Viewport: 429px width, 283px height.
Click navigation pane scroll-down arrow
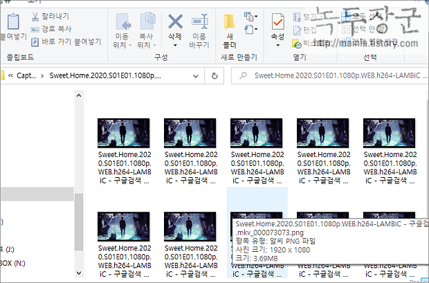click(79, 273)
